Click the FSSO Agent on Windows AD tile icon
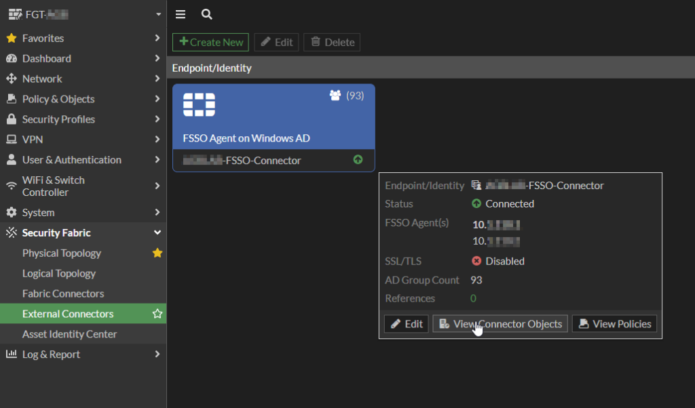 click(x=199, y=105)
